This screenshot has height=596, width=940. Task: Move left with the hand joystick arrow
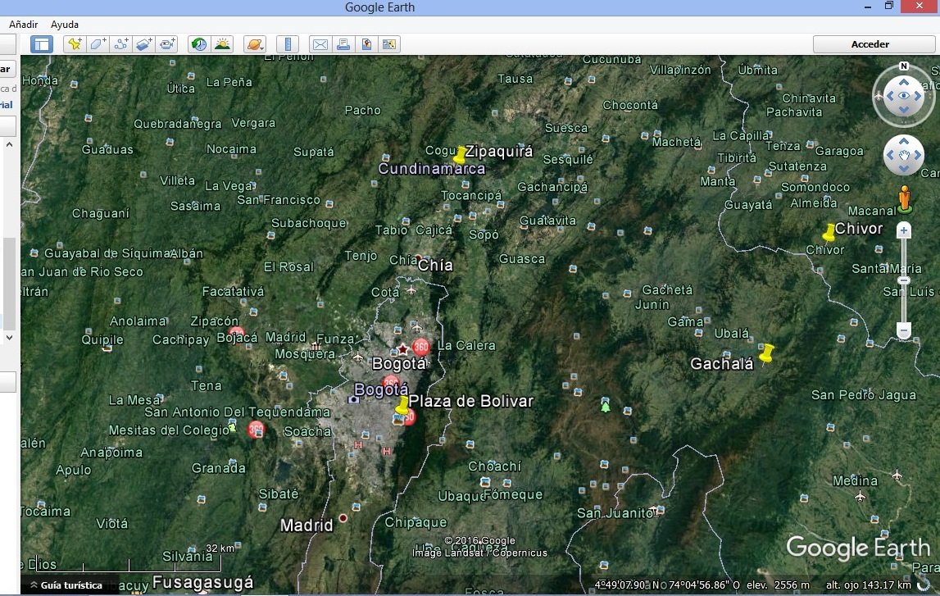click(x=890, y=155)
